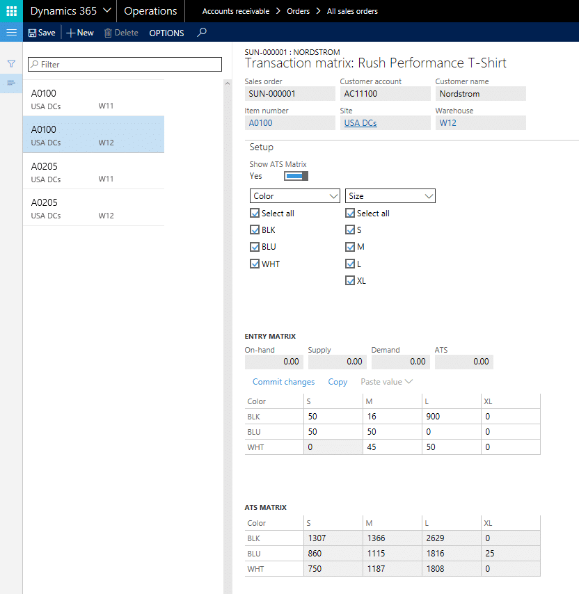Screen dimensions: 579x594
Task: Open the Dynamics 365 chevron menu
Action: (107, 10)
